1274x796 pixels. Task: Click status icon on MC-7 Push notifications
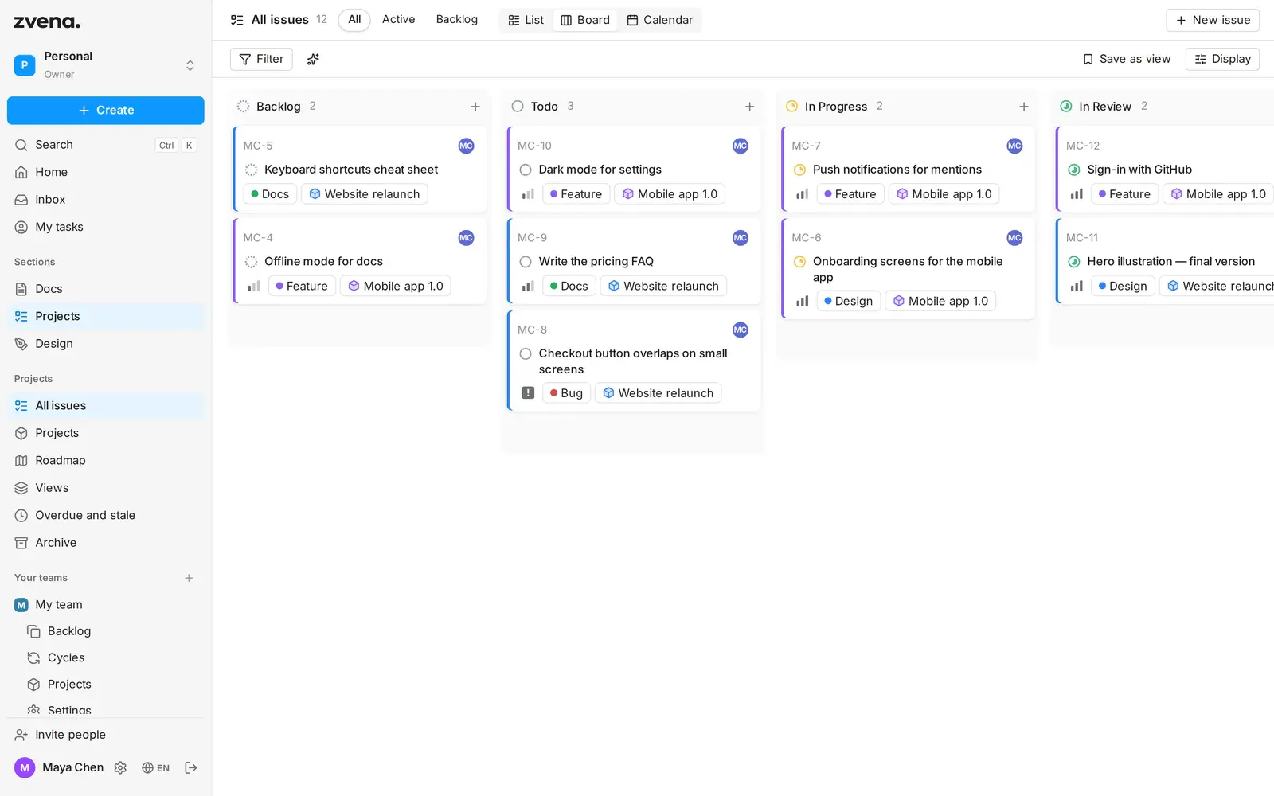click(x=799, y=170)
